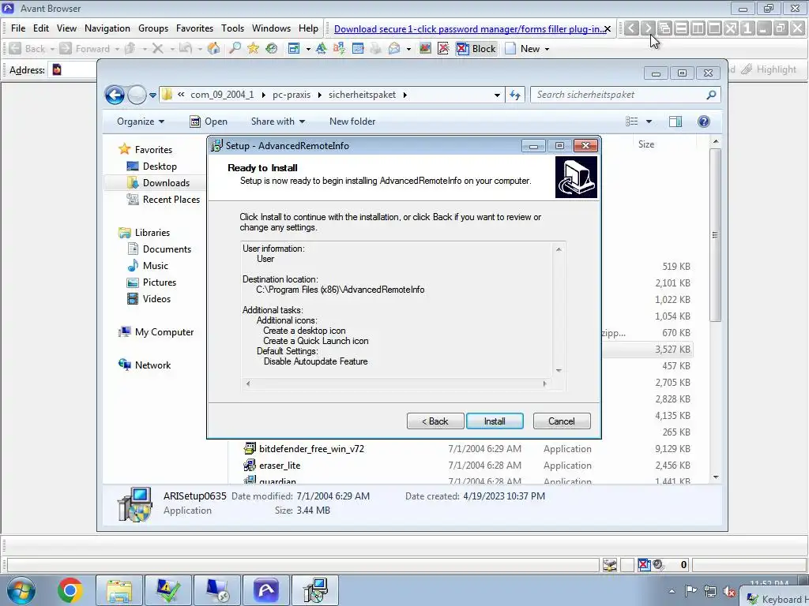The height and width of the screenshot is (606, 809).
Task: Click the Home icon in Avant toolbar
Action: pos(213,48)
